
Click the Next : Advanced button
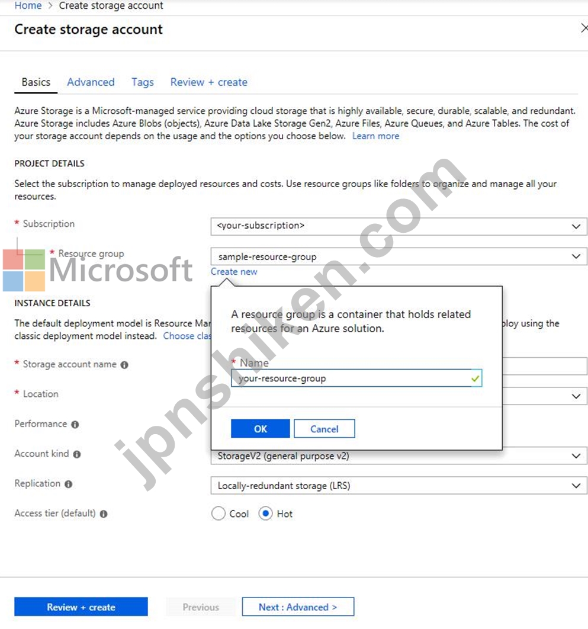click(298, 607)
